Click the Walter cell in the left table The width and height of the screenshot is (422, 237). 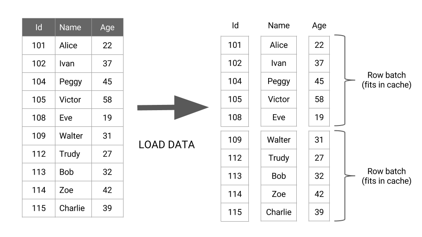click(x=71, y=136)
